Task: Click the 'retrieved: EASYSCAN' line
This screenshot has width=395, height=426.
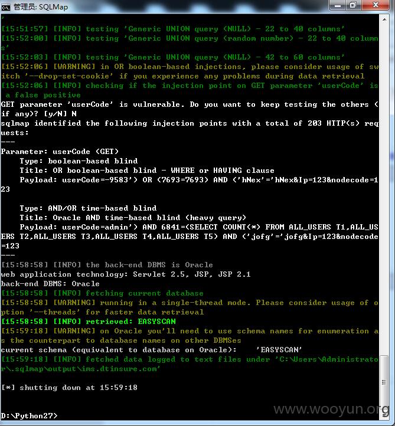Action: point(89,322)
